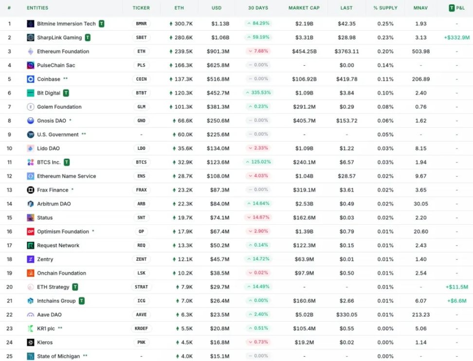This screenshot has width=473, height=361.
Task: Click the SBET ticker pill
Action: [141, 37]
